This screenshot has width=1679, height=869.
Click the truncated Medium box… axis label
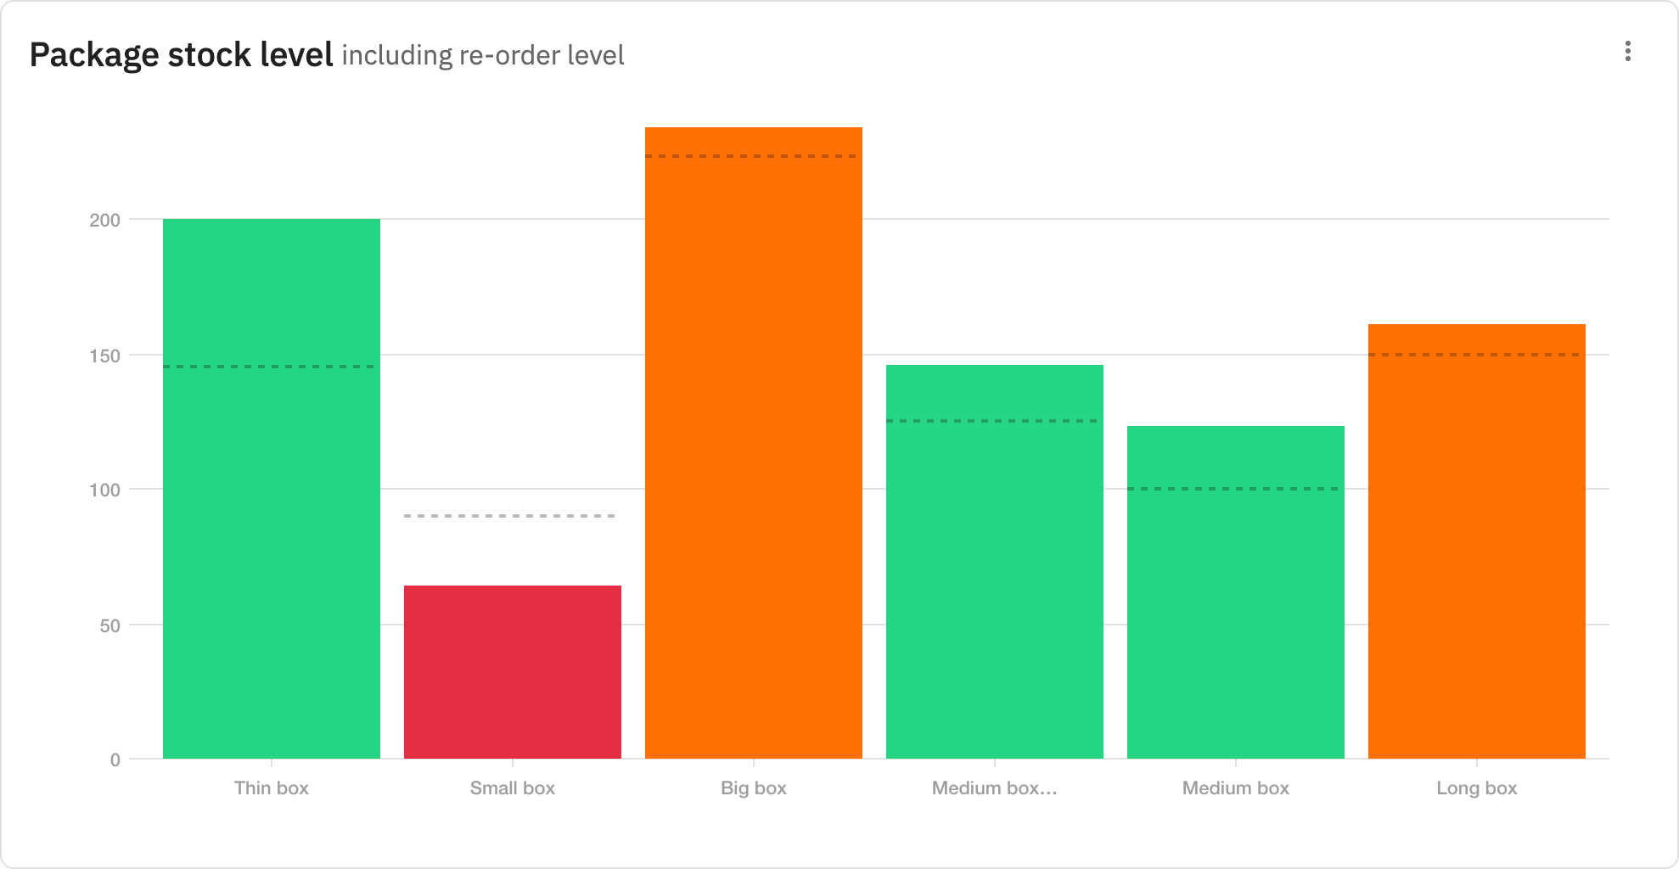tap(995, 788)
